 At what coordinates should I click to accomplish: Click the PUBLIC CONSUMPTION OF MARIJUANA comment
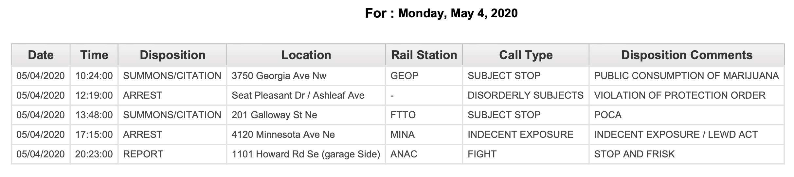coord(687,76)
